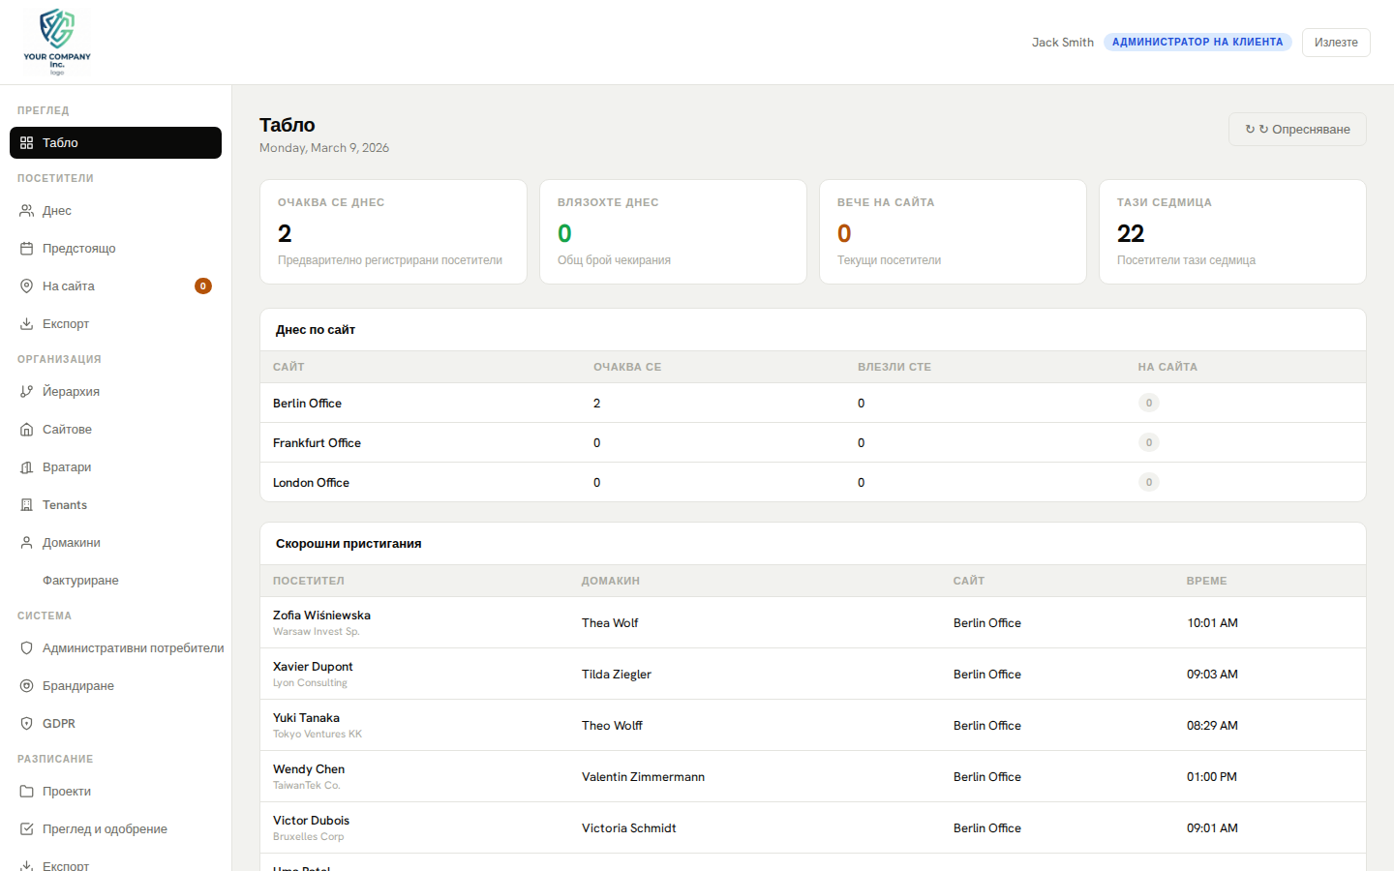Click the orange badge beside На сайта
Screen dimensions: 1394x871
point(203,285)
